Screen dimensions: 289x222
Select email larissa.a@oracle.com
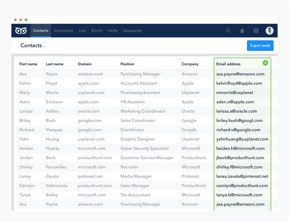pos(237,111)
